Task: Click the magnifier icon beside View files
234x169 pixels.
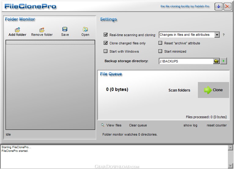Action: 102,125
